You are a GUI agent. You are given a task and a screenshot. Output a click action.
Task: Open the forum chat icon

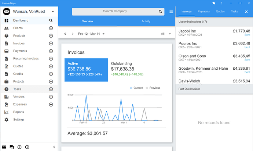(12, 147)
